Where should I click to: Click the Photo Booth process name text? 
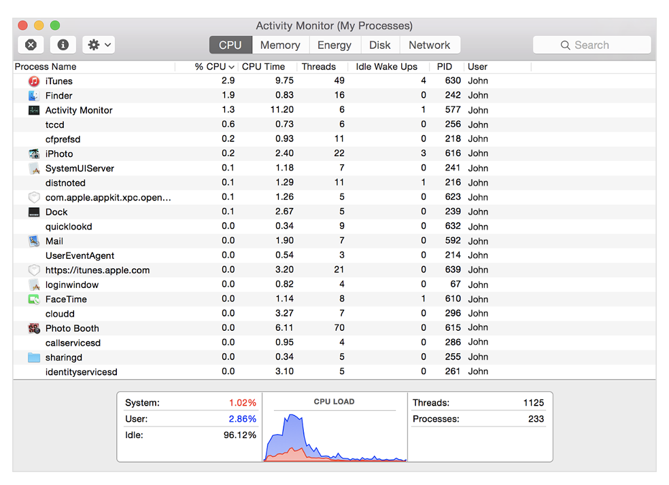click(x=72, y=328)
